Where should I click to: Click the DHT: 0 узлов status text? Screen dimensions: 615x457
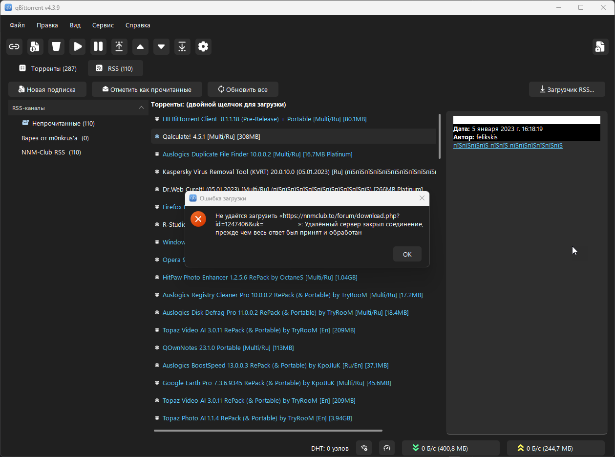click(330, 448)
